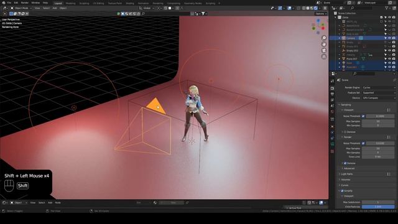This screenshot has width=398, height=224.
Task: Switch perspective/orthographic grid gizmo
Action: [324, 57]
